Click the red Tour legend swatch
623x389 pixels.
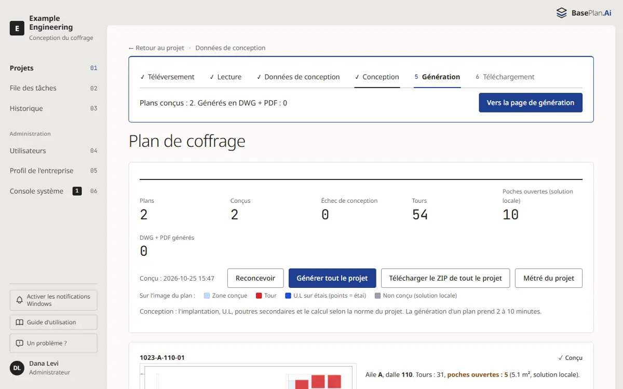259,296
